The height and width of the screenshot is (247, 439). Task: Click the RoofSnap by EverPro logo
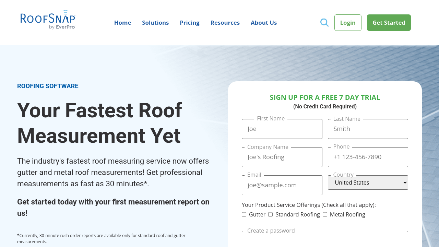48,20
